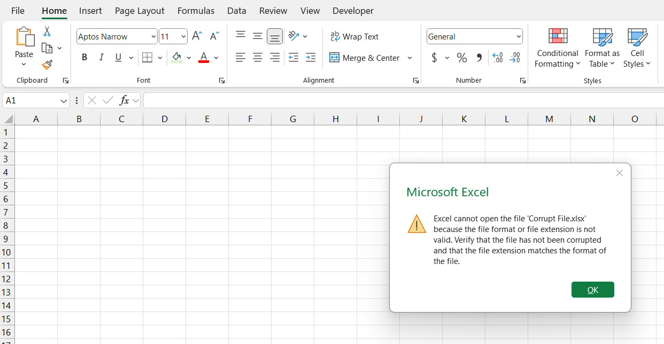This screenshot has height=344, width=664.
Task: Expand Borders options arrow
Action: pyautogui.click(x=160, y=58)
